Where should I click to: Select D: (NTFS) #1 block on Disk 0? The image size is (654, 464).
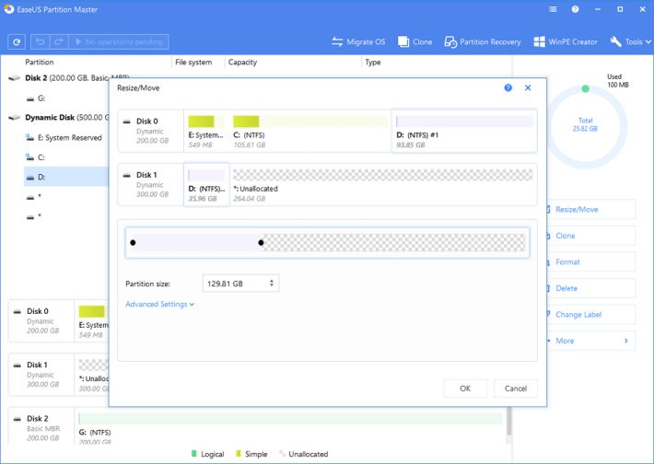(463, 131)
